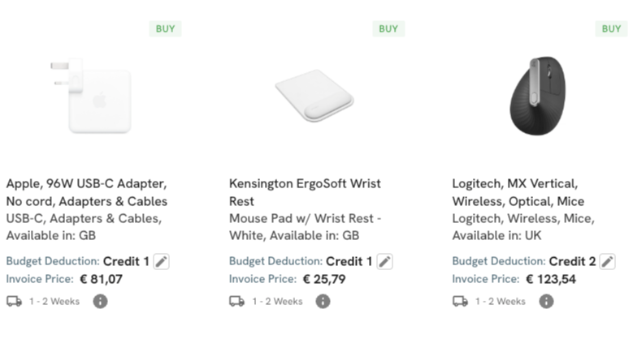The width and height of the screenshot is (633, 339).
Task: Click delivery truck icon under Logitech mouse
Action: point(460,301)
